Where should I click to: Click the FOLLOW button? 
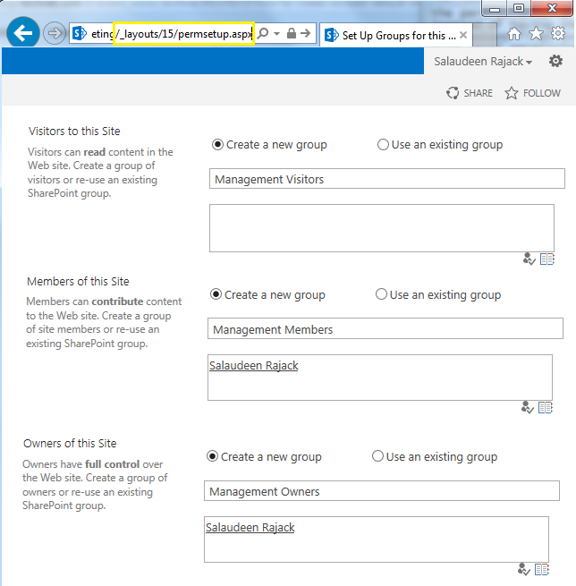[533, 93]
